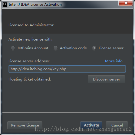
Task: Close the dialog with the red X
Action: pyautogui.click(x=126, y=3)
